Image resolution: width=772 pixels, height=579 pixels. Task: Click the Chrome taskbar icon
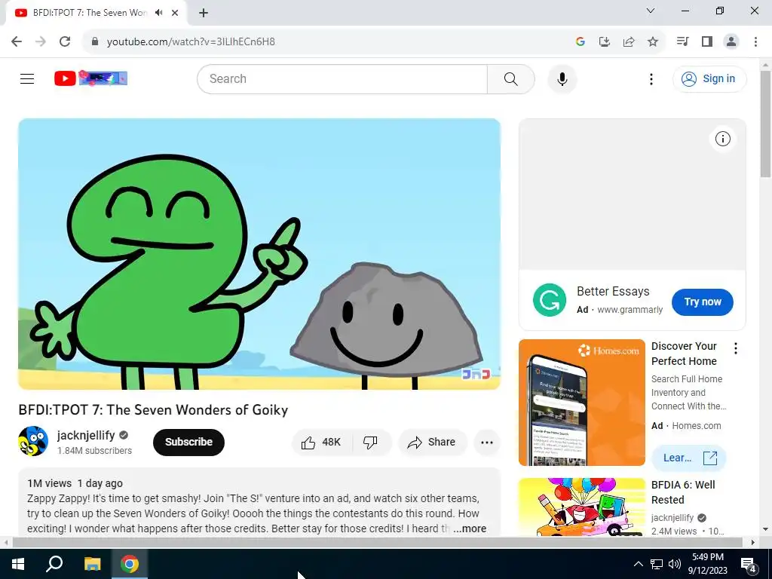[x=130, y=564]
